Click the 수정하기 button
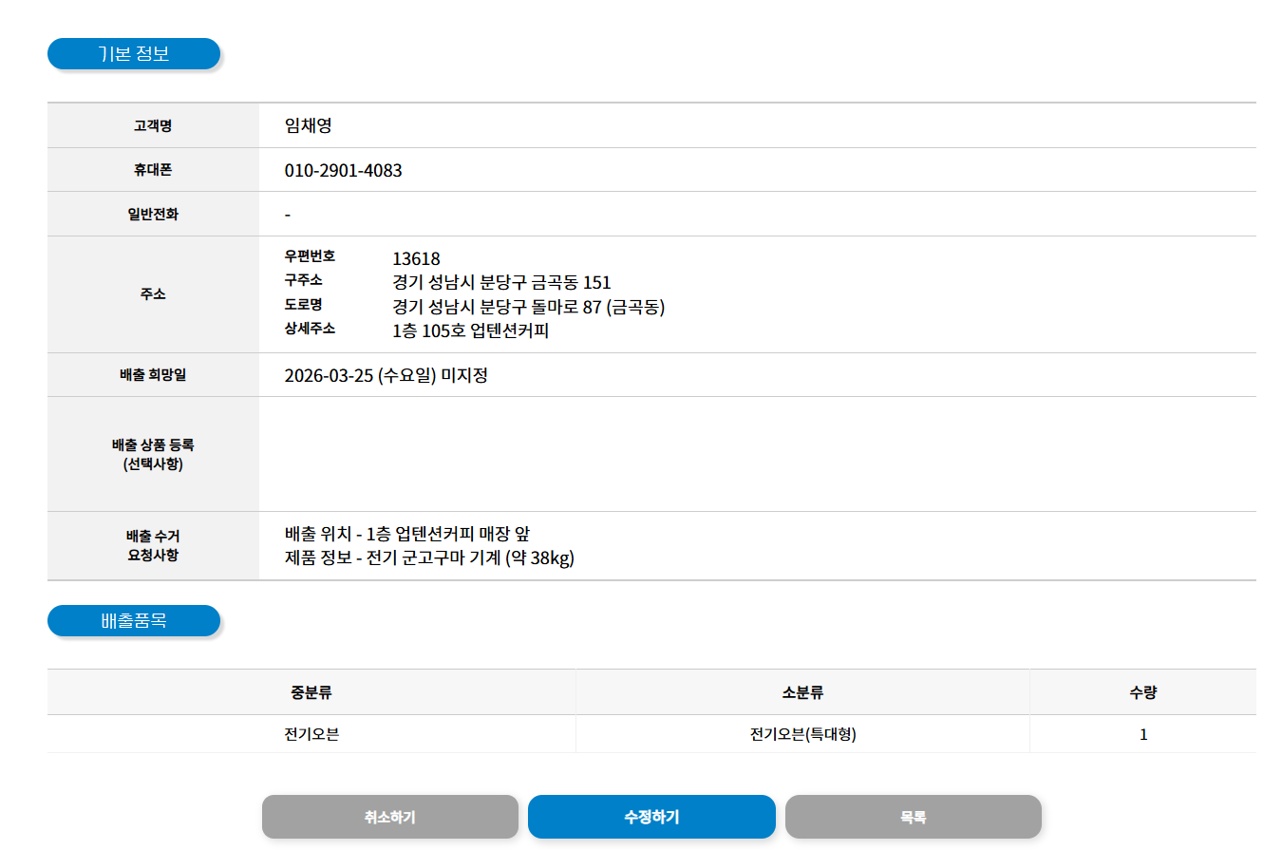The height and width of the screenshot is (850, 1282). point(651,817)
